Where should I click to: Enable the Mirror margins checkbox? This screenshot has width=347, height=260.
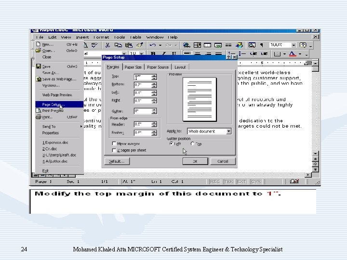click(x=114, y=143)
